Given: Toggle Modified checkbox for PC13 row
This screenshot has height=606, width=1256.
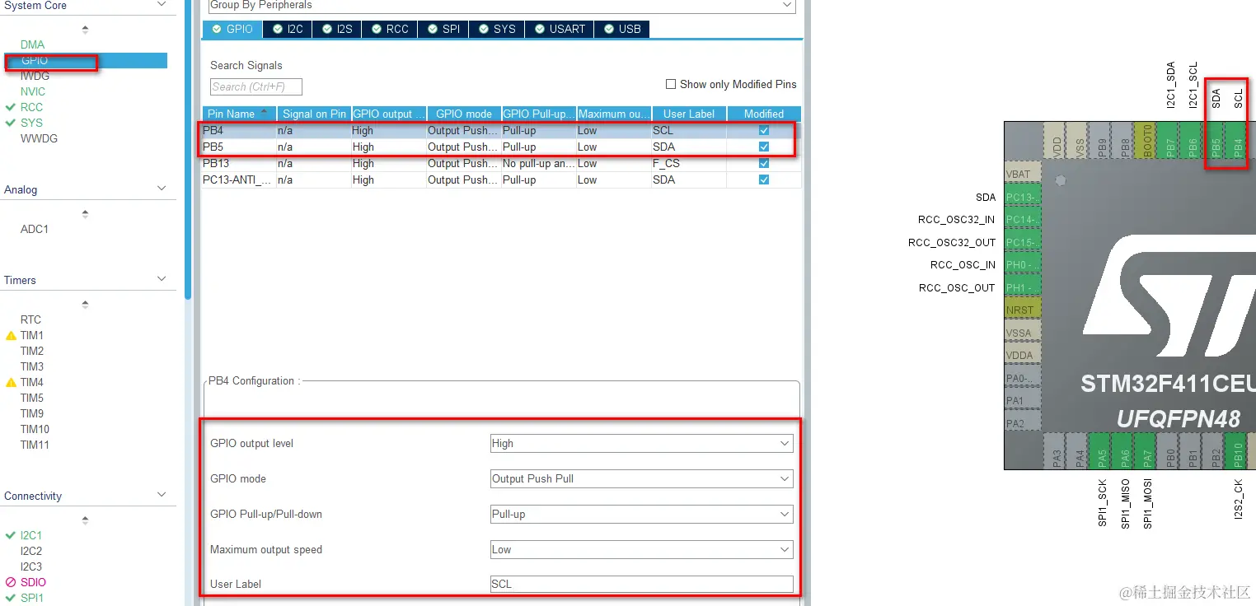Looking at the screenshot, I should 764,179.
